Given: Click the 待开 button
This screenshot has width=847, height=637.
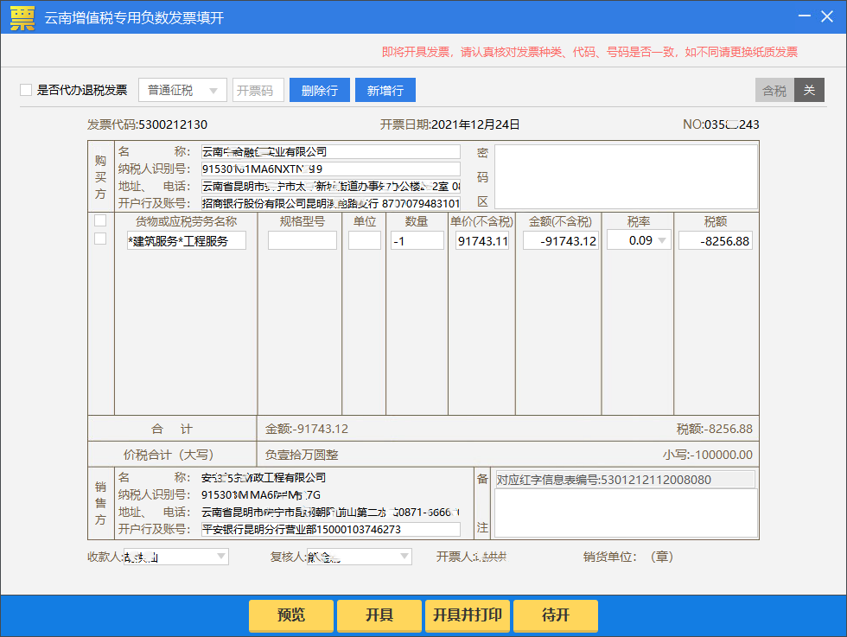Looking at the screenshot, I should (555, 615).
